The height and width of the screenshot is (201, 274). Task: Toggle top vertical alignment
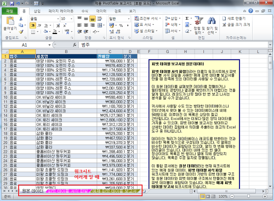click(79, 19)
